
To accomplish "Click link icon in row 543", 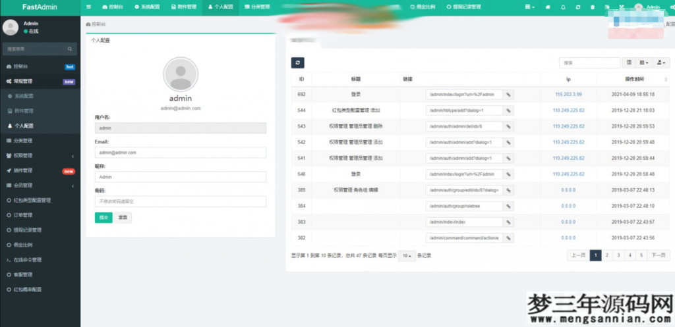I will pyautogui.click(x=508, y=126).
